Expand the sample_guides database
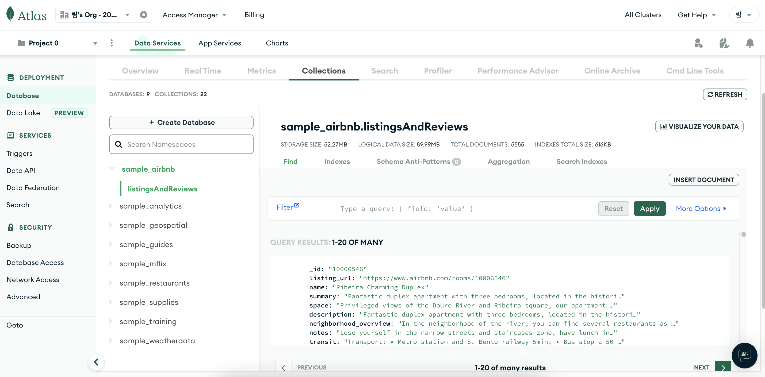This screenshot has width=765, height=377. pos(111,244)
